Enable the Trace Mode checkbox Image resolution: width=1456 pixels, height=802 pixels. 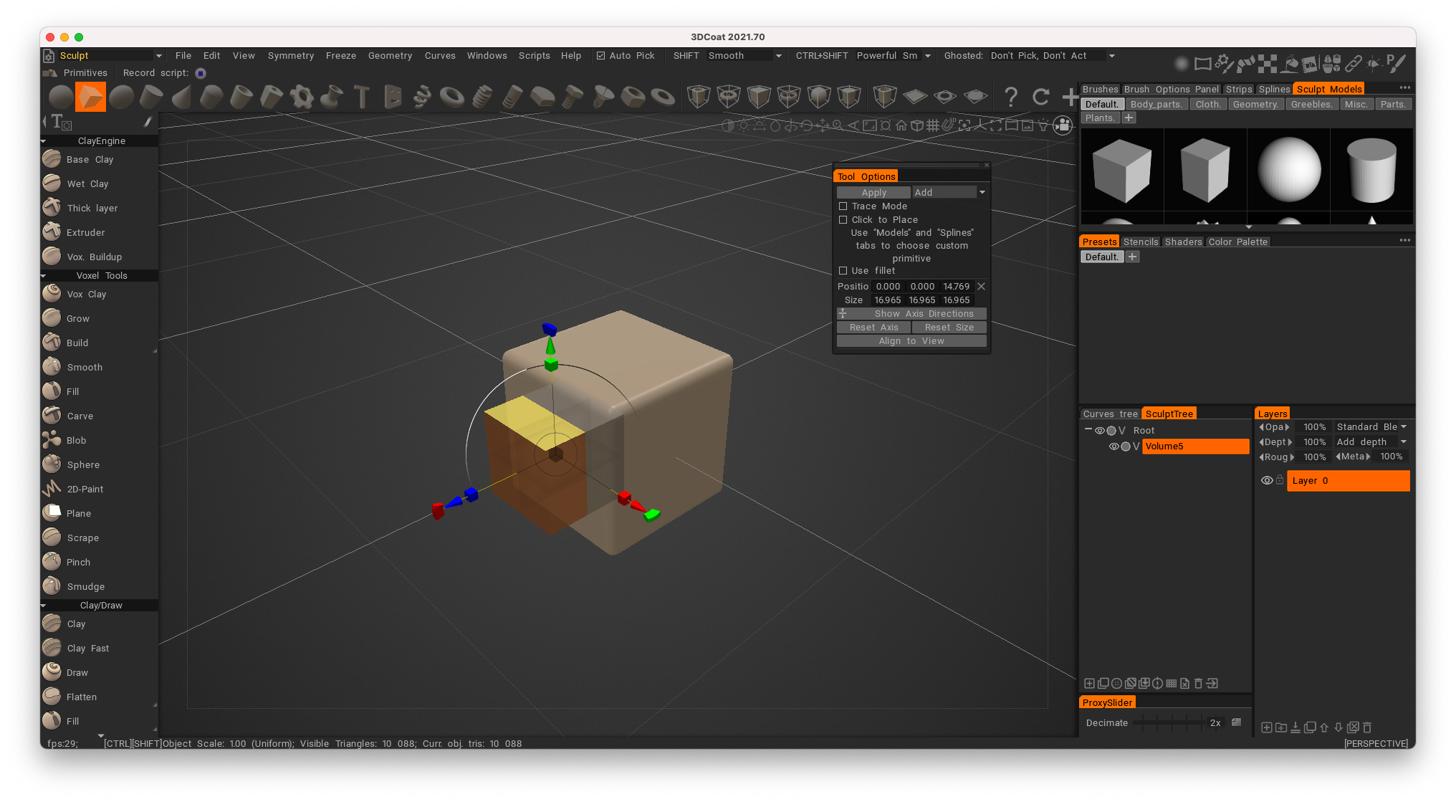click(x=843, y=206)
